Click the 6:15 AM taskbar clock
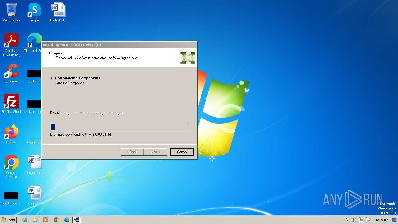398x224 pixels. (x=382, y=220)
